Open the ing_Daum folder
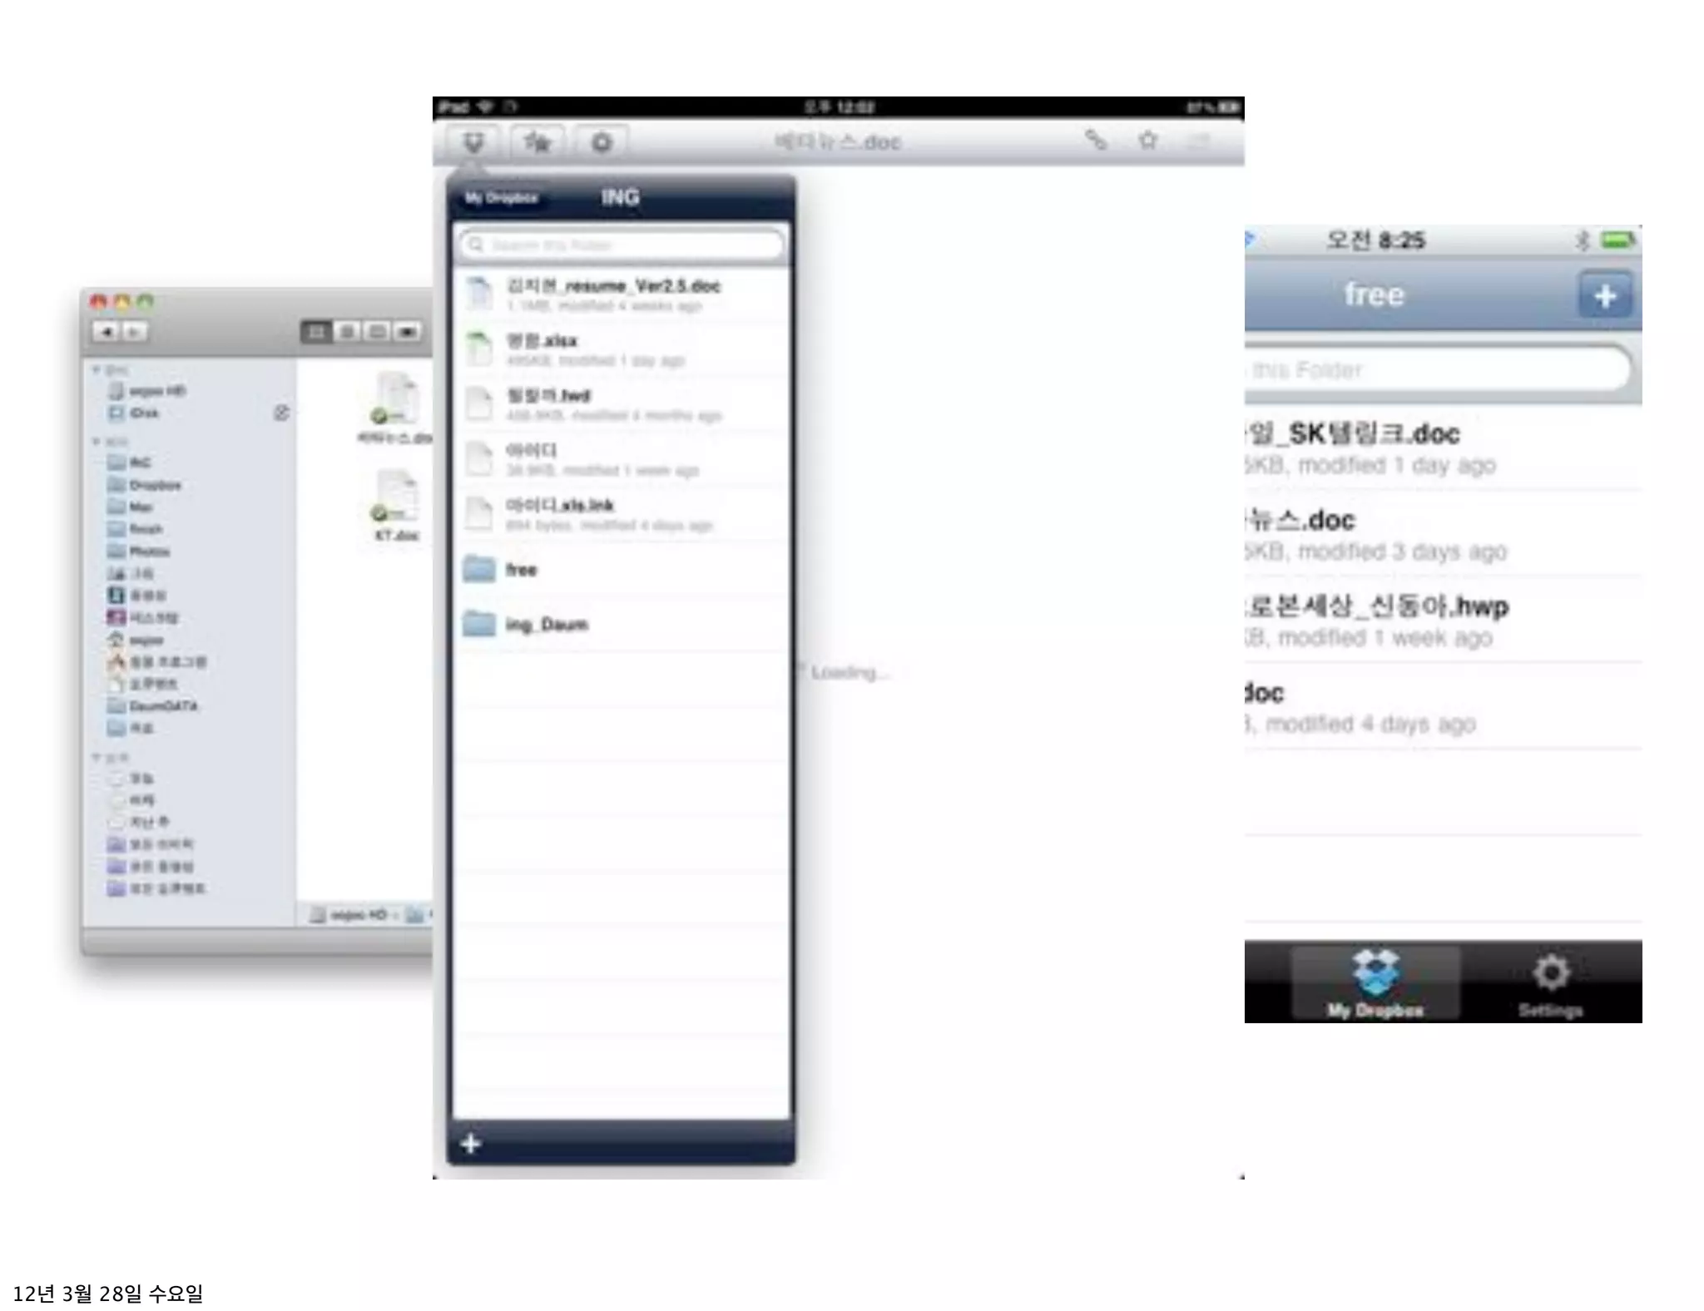The image size is (1704, 1311). (x=546, y=625)
